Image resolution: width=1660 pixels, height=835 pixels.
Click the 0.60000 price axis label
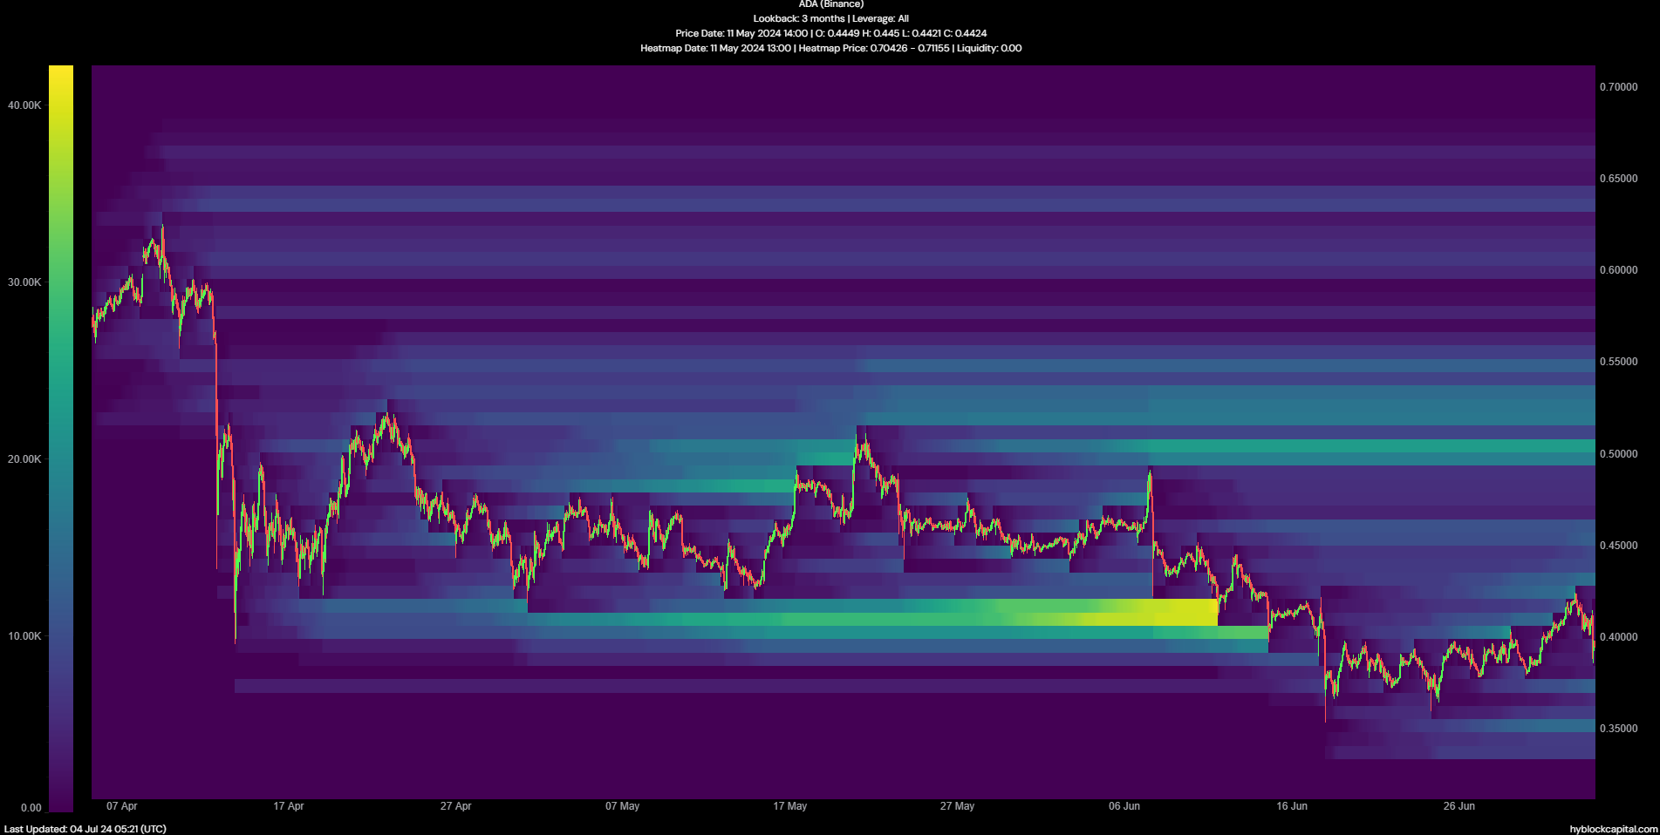(1618, 270)
